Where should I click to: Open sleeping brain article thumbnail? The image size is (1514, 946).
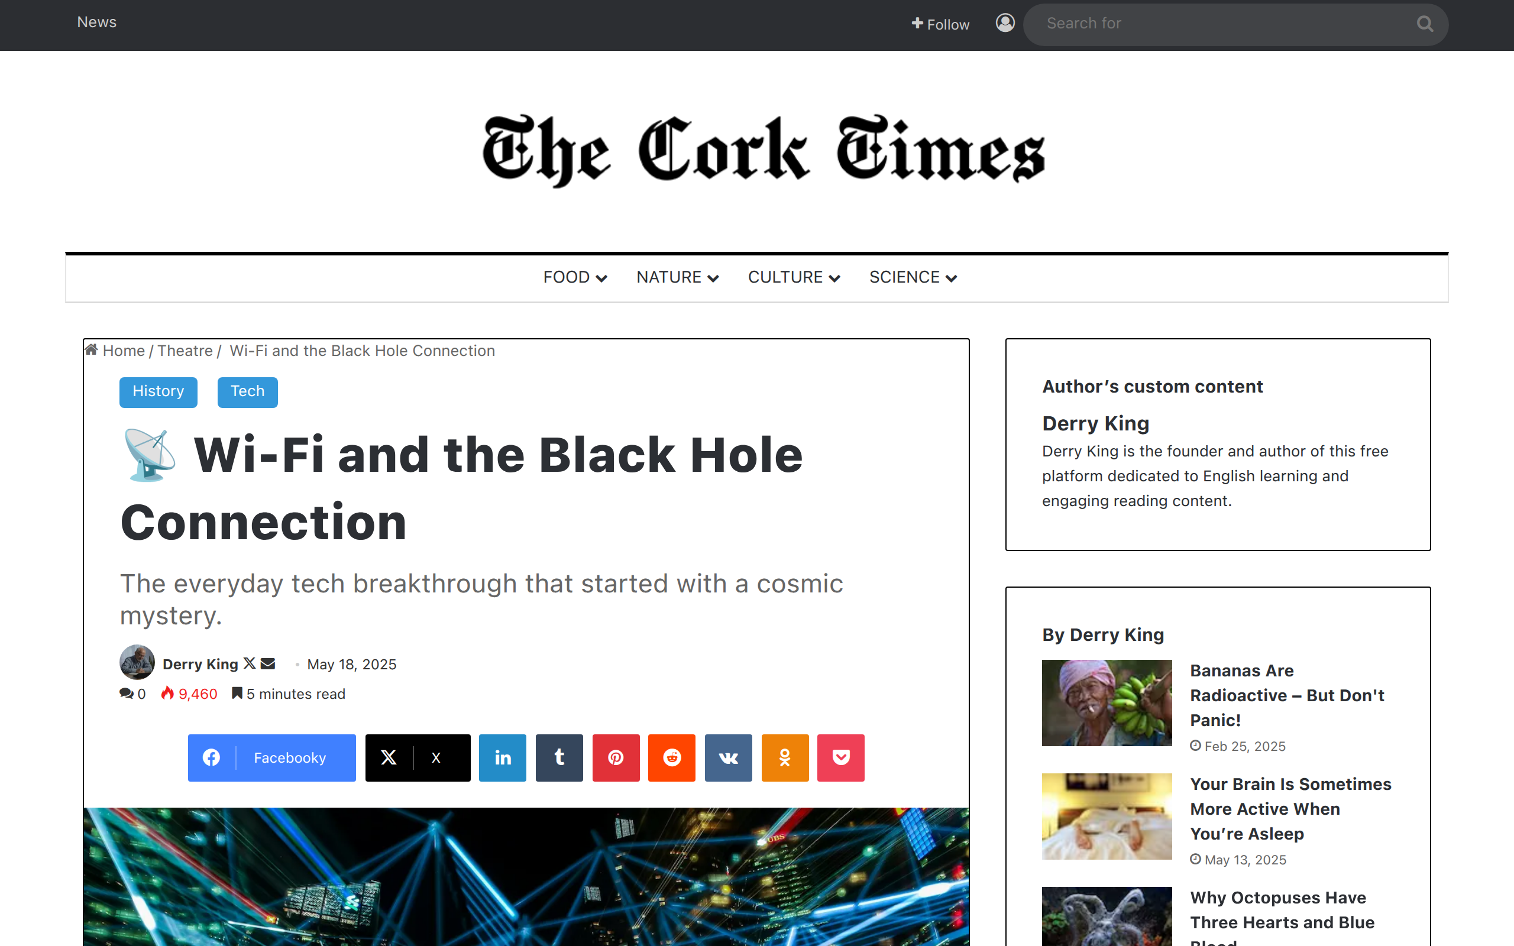[x=1107, y=817]
